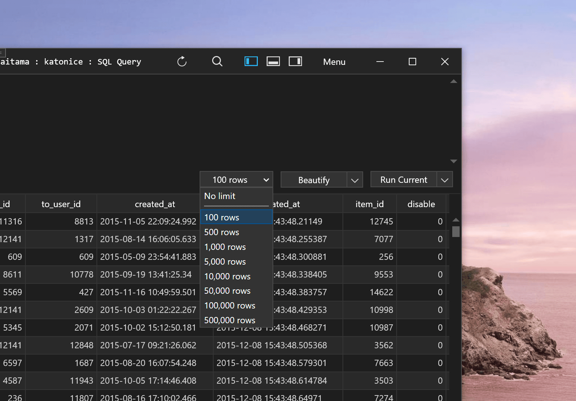Click the Beautify button
This screenshot has width=576, height=401.
click(314, 180)
